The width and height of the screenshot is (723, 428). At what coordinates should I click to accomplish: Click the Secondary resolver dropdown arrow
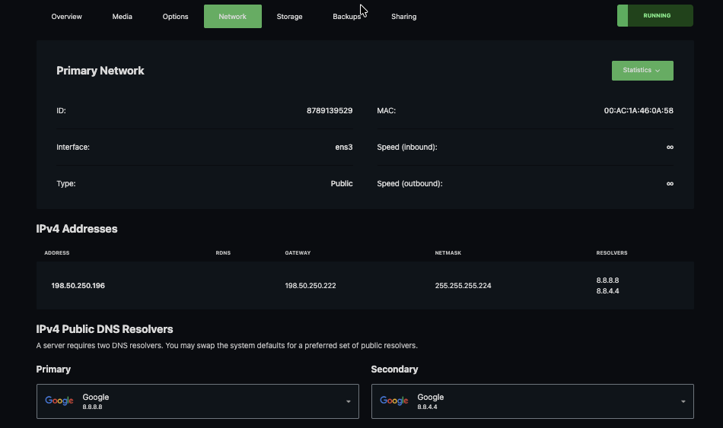[683, 401]
